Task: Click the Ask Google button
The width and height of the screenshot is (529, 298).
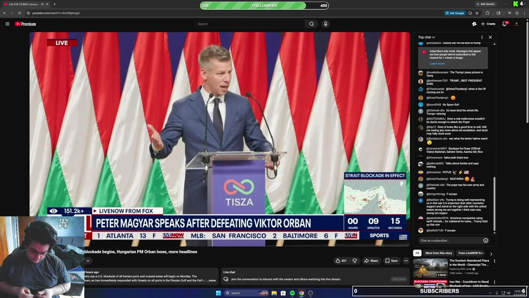Action: point(455,13)
